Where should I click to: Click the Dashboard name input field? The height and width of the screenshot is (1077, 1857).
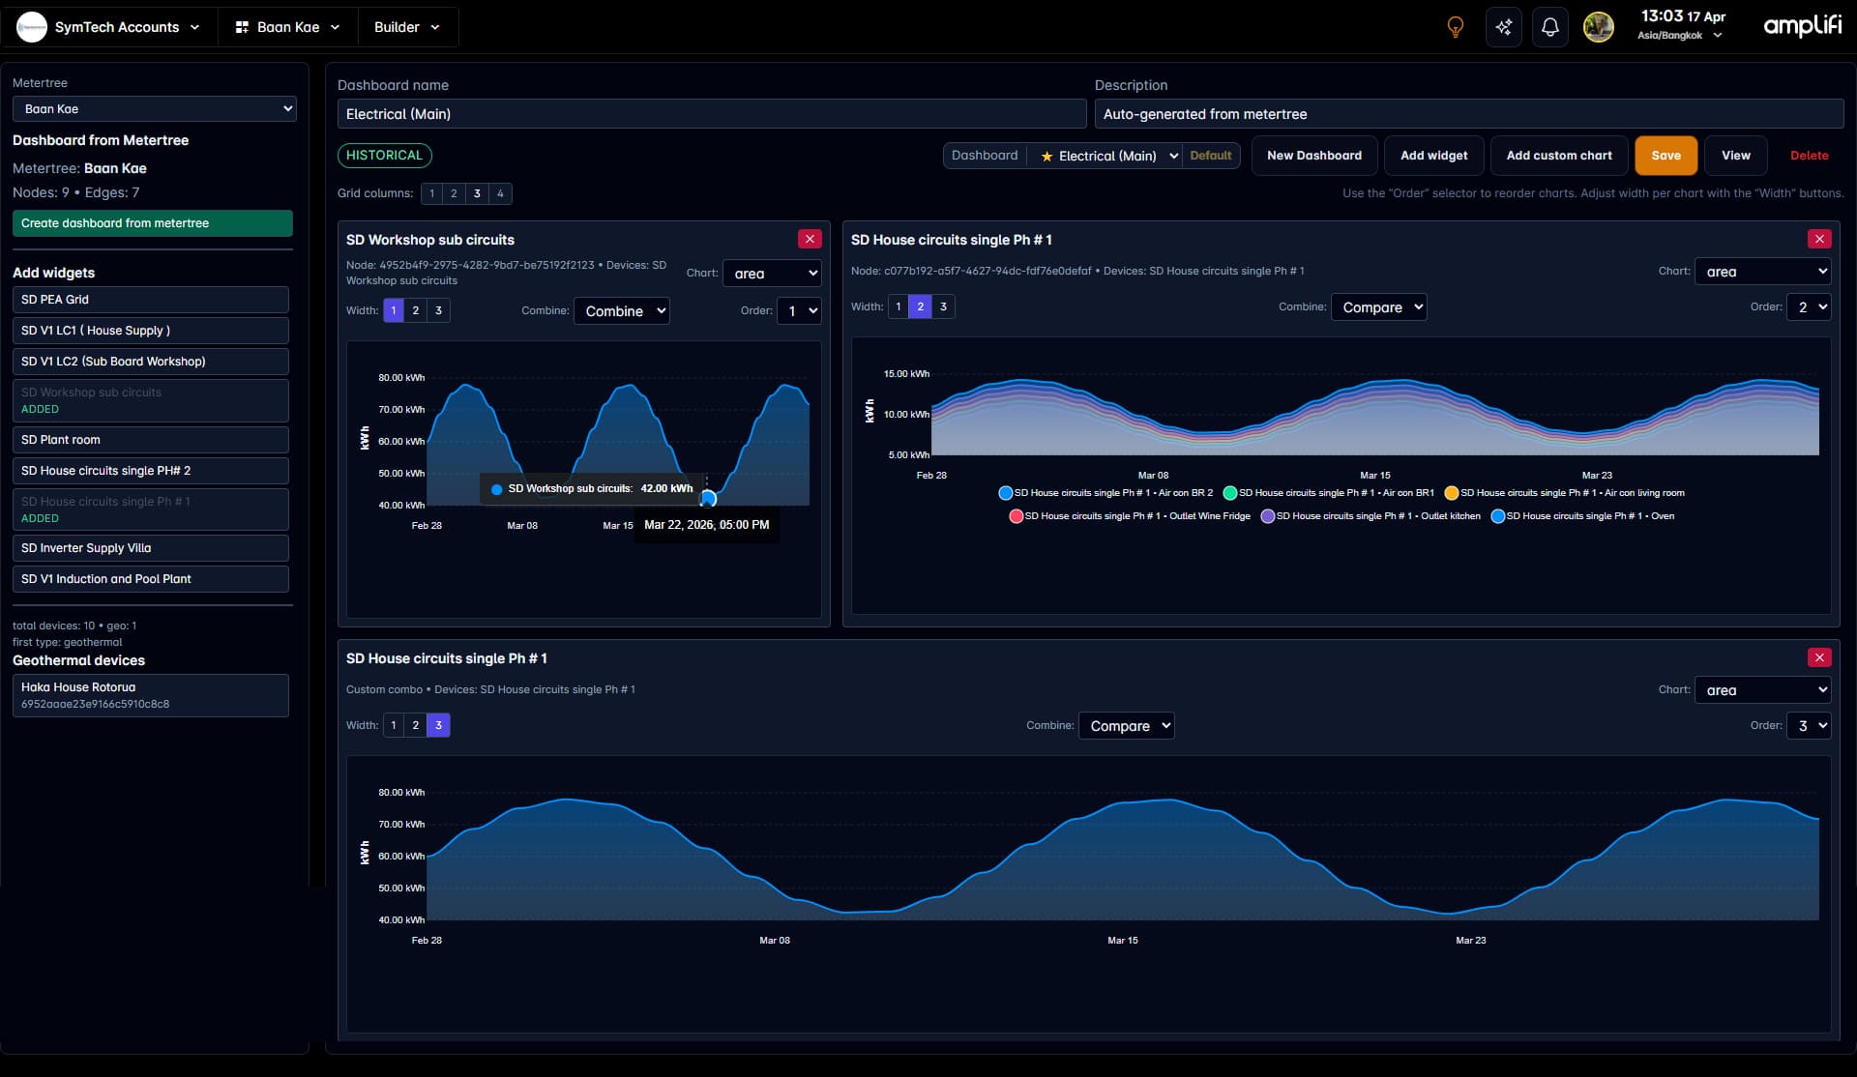pos(711,114)
